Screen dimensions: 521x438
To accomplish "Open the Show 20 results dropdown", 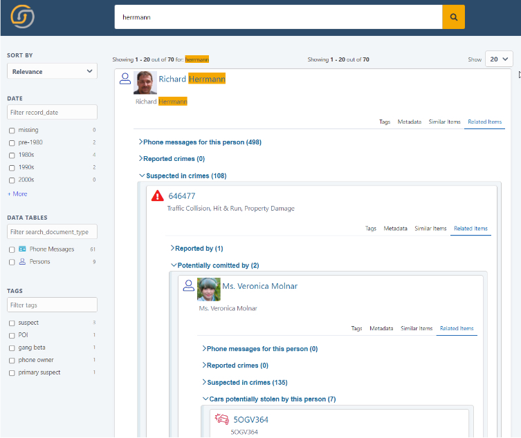I will click(x=499, y=59).
